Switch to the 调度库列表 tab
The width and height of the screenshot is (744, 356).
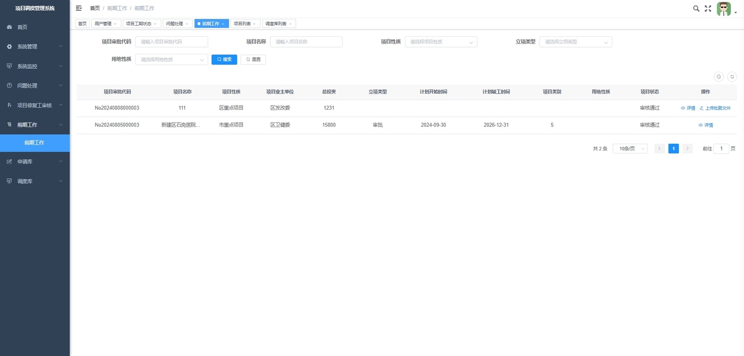[x=276, y=24]
